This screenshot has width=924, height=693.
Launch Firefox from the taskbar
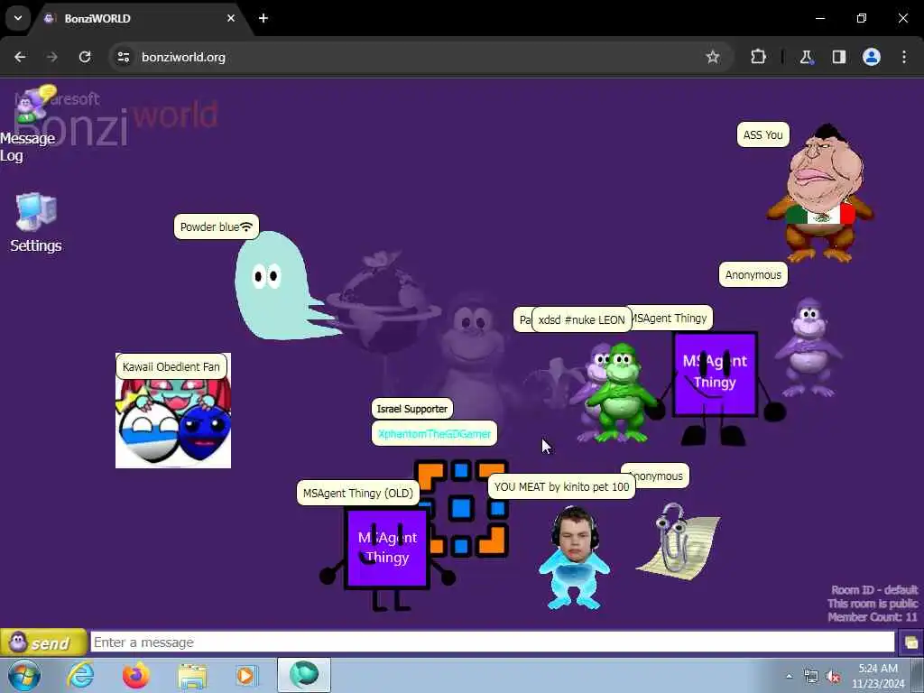click(x=136, y=675)
